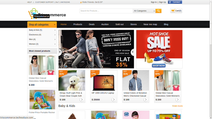Screen dimensions: 212x119
Task: Click the Facebook Connect button
Action: pyautogui.click(x=175, y=2)
